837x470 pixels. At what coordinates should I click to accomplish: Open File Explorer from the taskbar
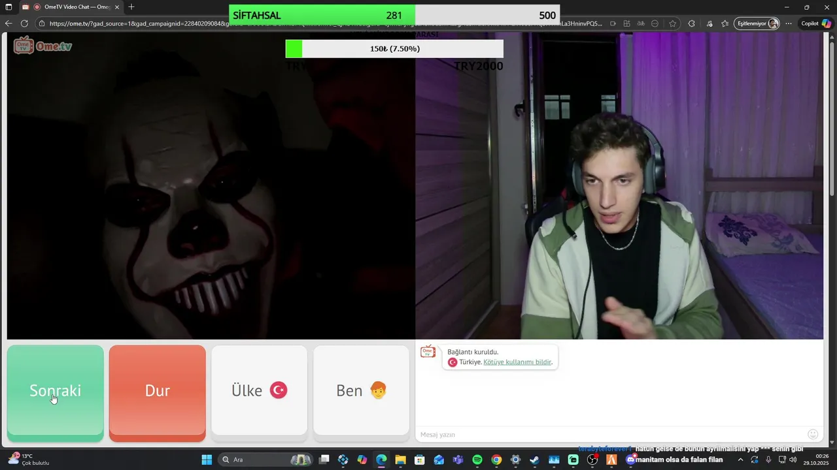pyautogui.click(x=400, y=460)
